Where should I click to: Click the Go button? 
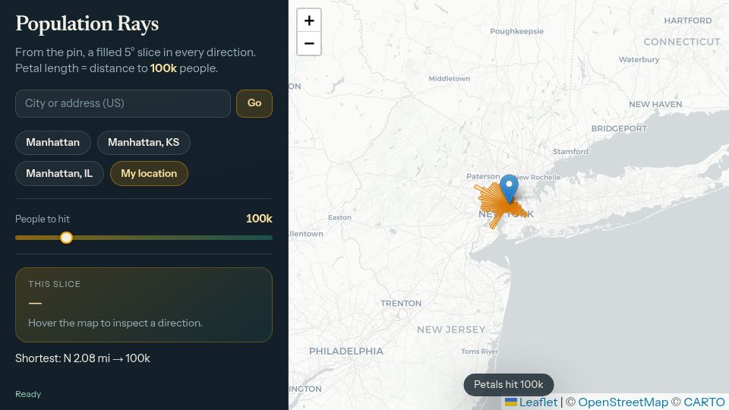tap(254, 103)
